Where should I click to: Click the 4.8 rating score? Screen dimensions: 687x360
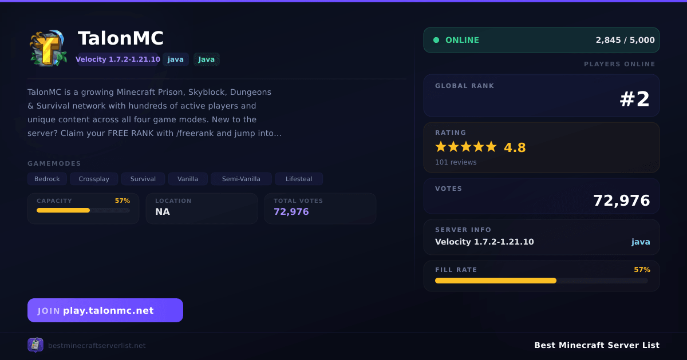(x=515, y=147)
